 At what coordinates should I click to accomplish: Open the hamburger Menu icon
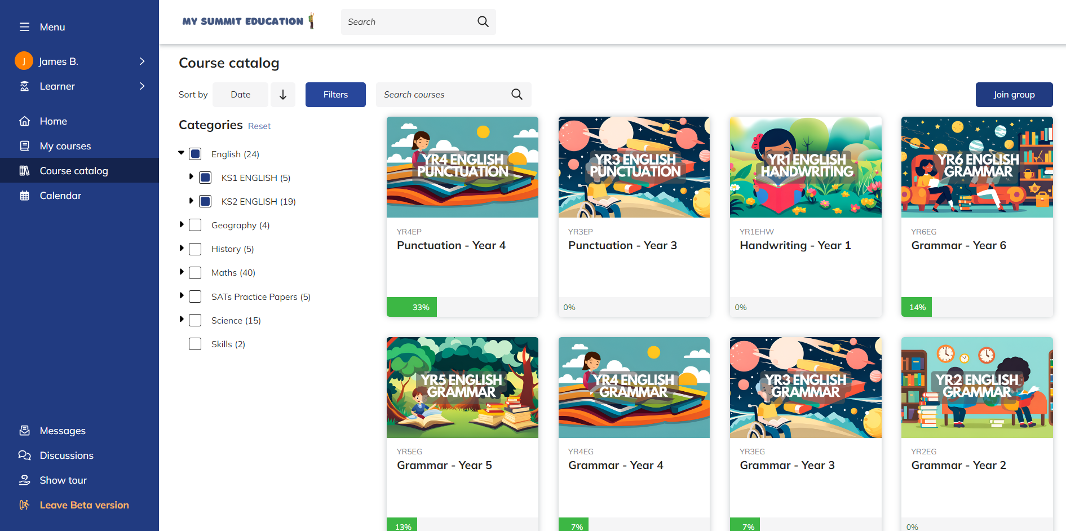click(24, 27)
